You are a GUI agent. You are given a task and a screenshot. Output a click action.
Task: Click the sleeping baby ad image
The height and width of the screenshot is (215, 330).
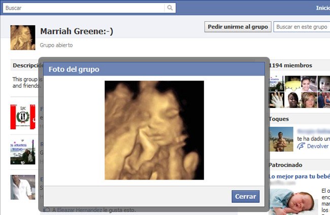(293, 202)
